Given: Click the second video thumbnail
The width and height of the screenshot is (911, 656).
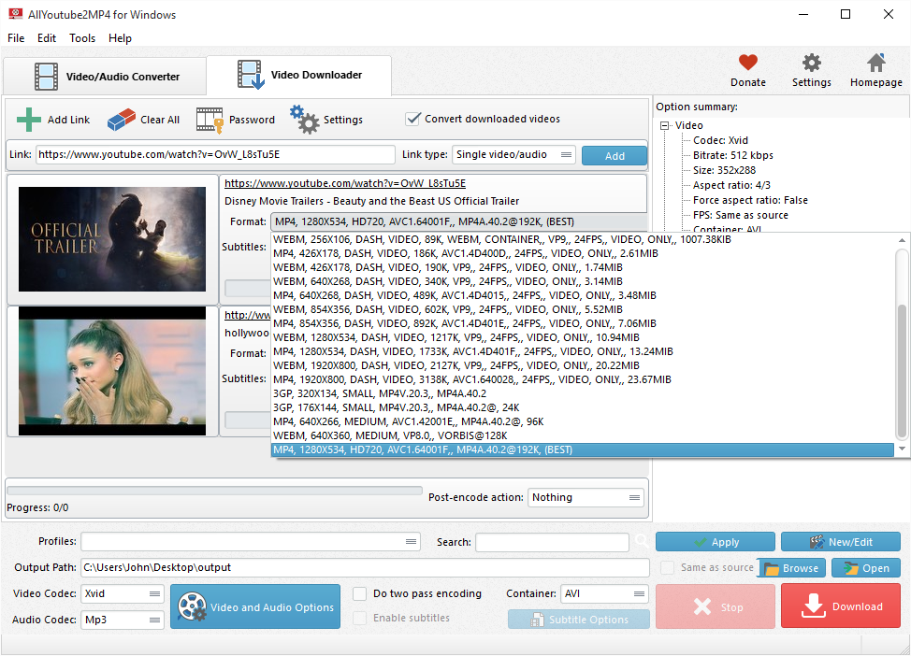Looking at the screenshot, I should pos(112,371).
